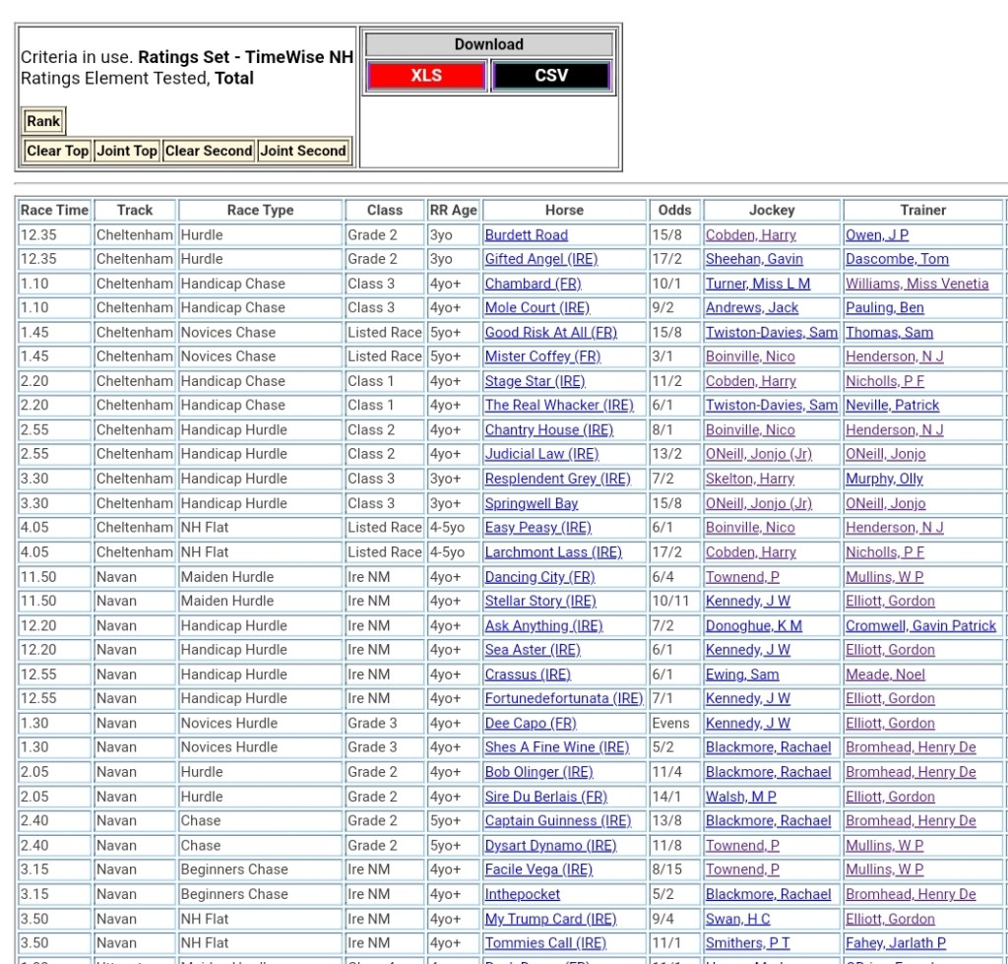Click the Odds column header
1008x964 pixels.
click(x=674, y=210)
